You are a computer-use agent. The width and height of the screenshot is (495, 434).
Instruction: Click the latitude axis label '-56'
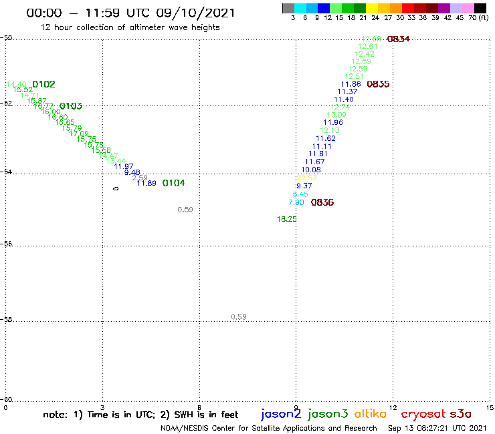coord(6,244)
